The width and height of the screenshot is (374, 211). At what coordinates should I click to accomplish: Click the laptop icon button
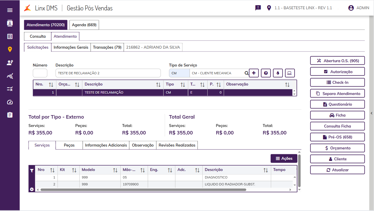tap(290, 73)
